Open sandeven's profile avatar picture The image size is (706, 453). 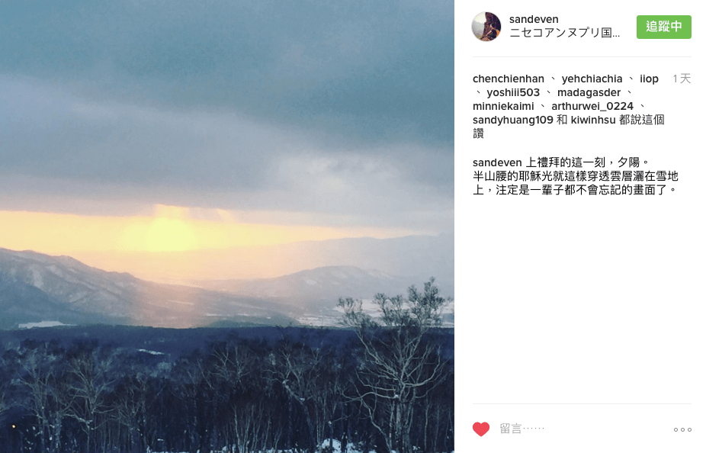click(486, 27)
